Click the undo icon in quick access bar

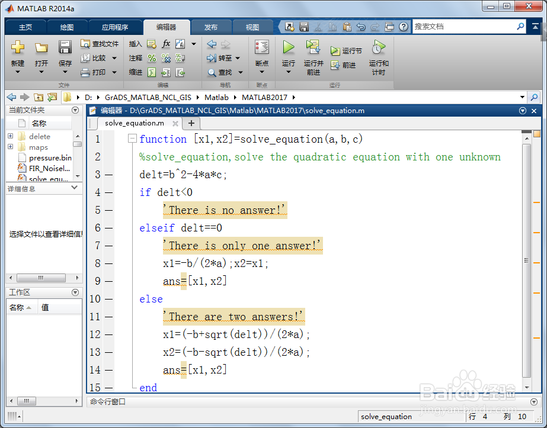361,27
